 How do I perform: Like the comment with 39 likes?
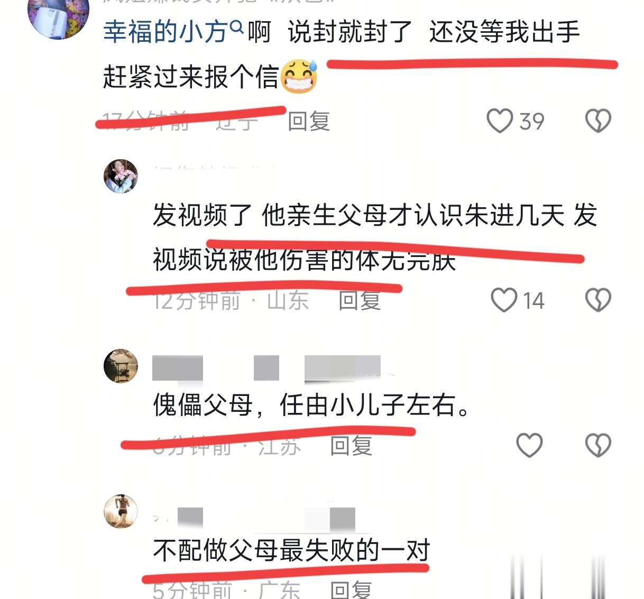click(500, 121)
